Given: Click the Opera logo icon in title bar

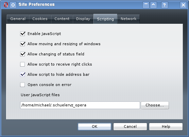Looking at the screenshot, I should point(5,5).
